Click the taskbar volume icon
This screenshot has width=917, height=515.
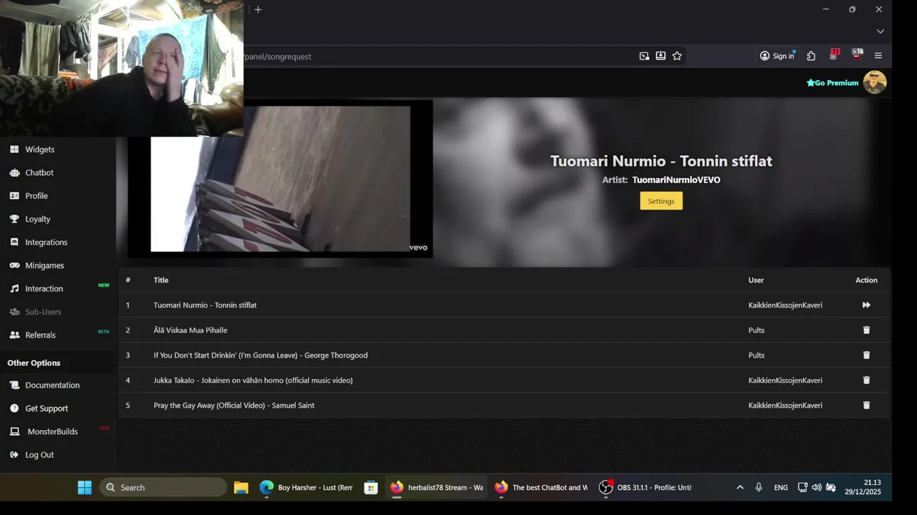817,487
